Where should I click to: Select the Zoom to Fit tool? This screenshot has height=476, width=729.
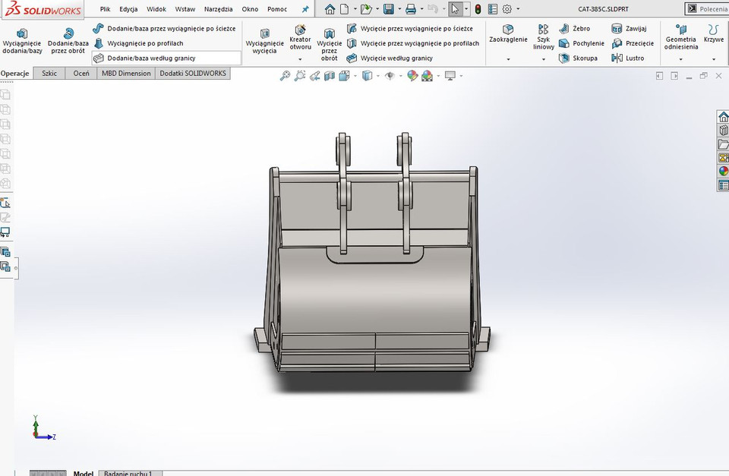284,75
